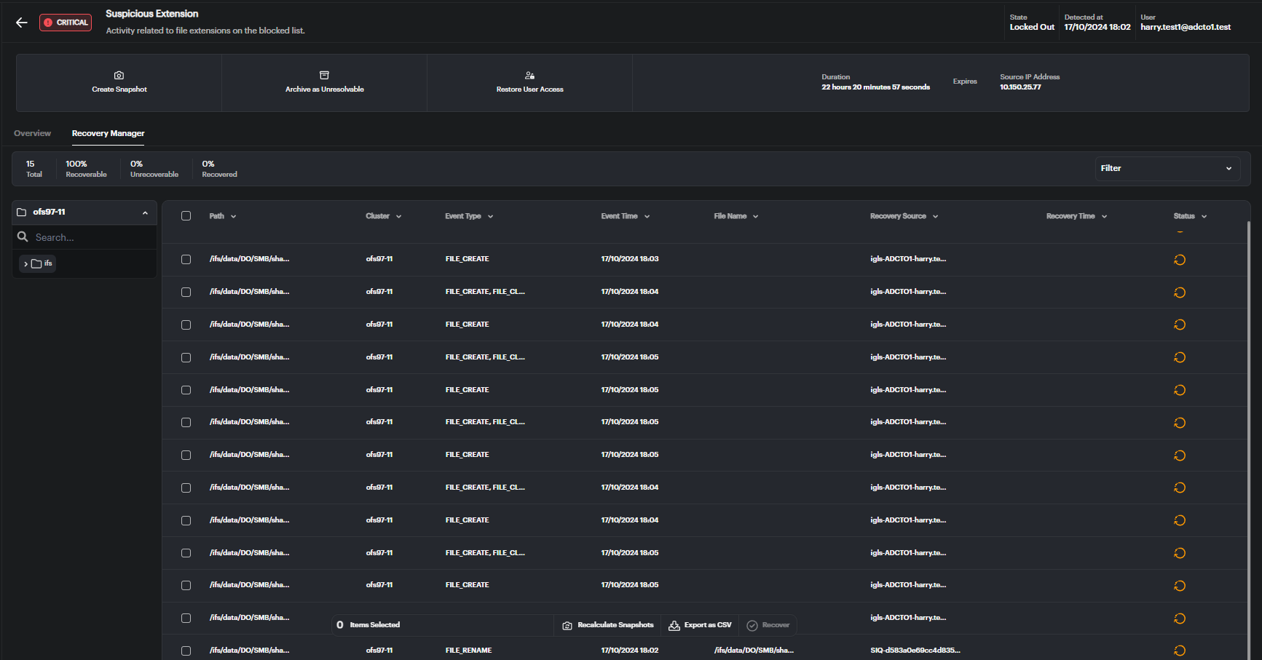Click the red CRITICAL severity badge

pos(66,23)
